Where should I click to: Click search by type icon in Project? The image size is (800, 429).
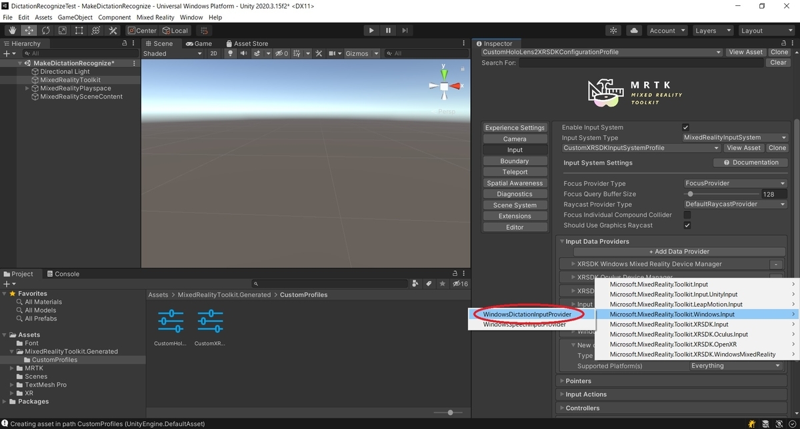pyautogui.click(x=416, y=284)
